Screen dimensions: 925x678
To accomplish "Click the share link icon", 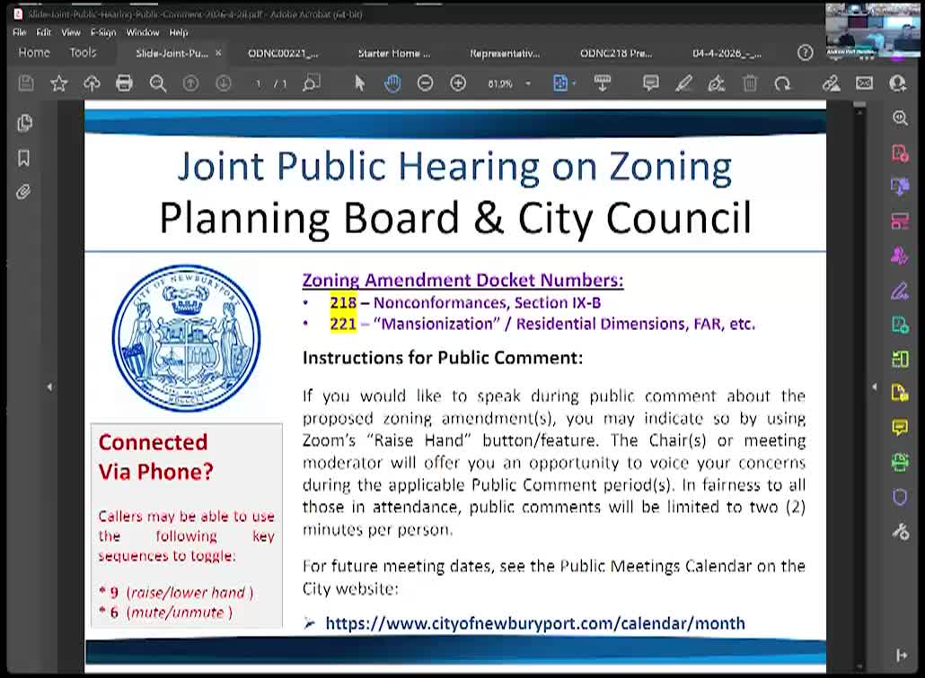I will [832, 83].
